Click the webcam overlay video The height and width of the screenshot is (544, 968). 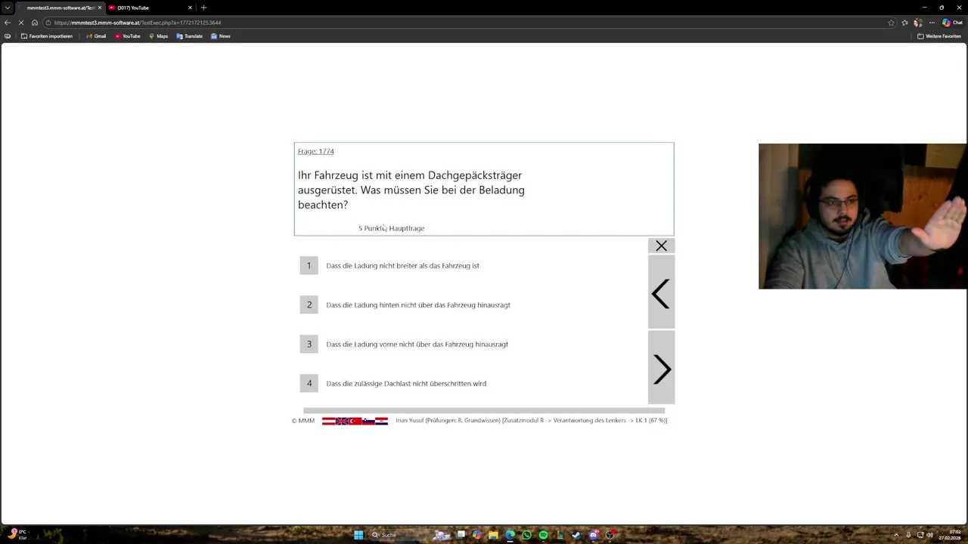pos(863,216)
